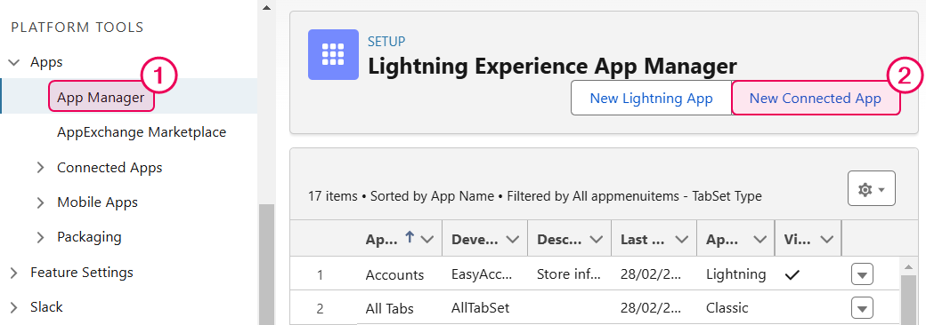
Task: Open the list view settings gear
Action: click(871, 188)
